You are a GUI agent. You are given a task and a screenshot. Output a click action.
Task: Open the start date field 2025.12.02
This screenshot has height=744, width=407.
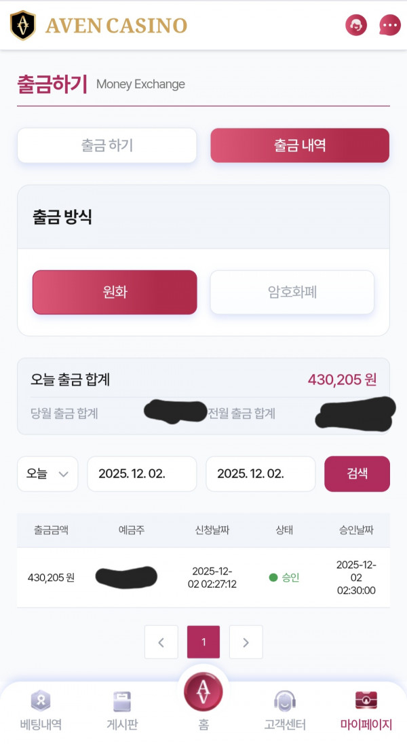[x=142, y=474]
